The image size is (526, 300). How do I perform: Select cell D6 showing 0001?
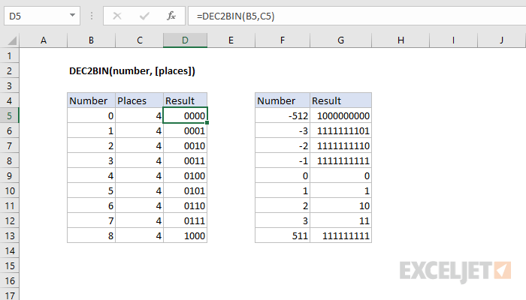(x=185, y=130)
